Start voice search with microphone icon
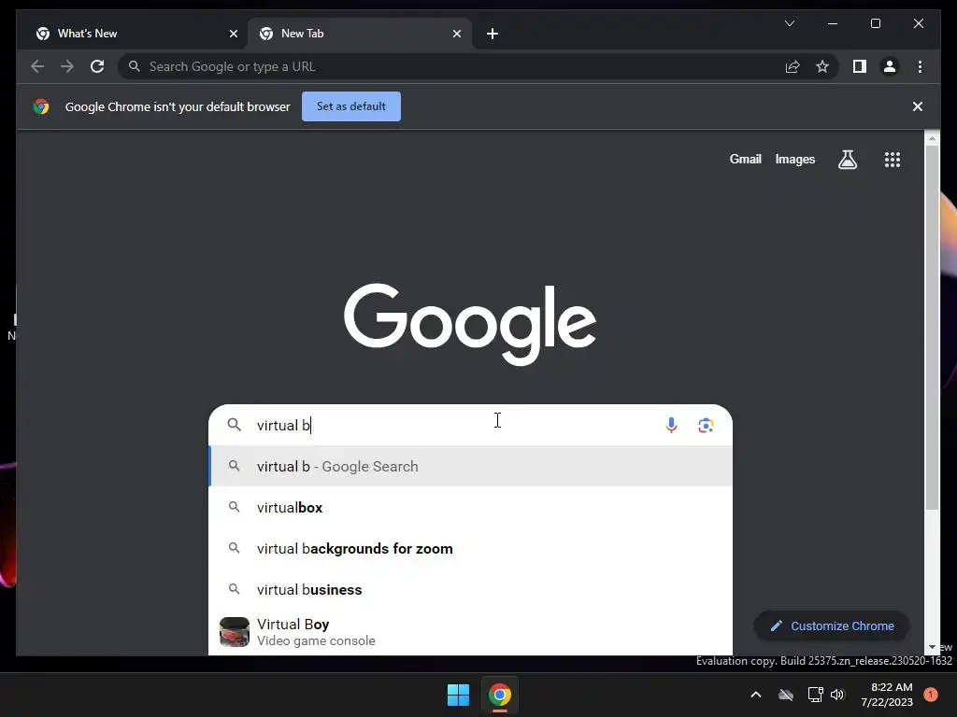Image resolution: width=957 pixels, height=717 pixels. [x=671, y=425]
